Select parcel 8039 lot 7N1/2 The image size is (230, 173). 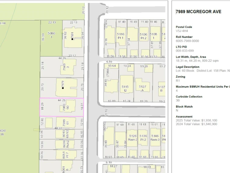[x=61, y=145]
